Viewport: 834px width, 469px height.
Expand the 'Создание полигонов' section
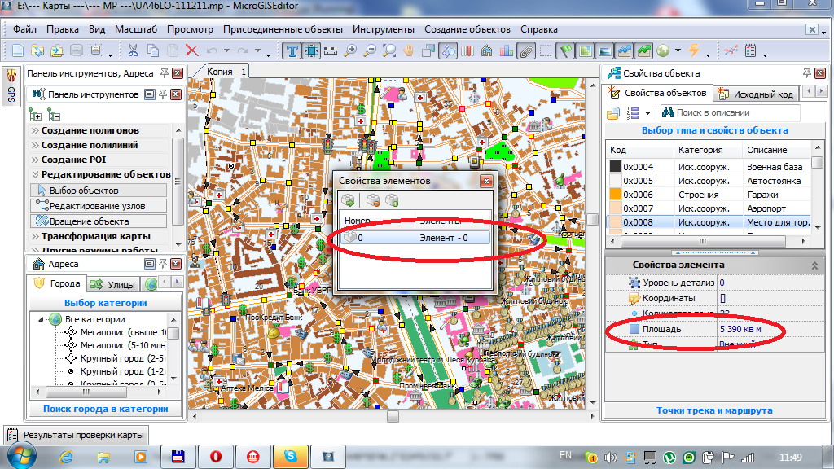click(x=90, y=130)
